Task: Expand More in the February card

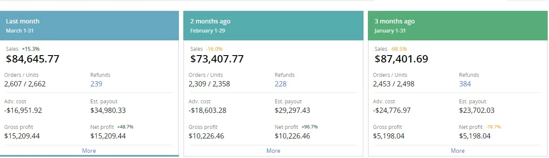Action: click(273, 151)
